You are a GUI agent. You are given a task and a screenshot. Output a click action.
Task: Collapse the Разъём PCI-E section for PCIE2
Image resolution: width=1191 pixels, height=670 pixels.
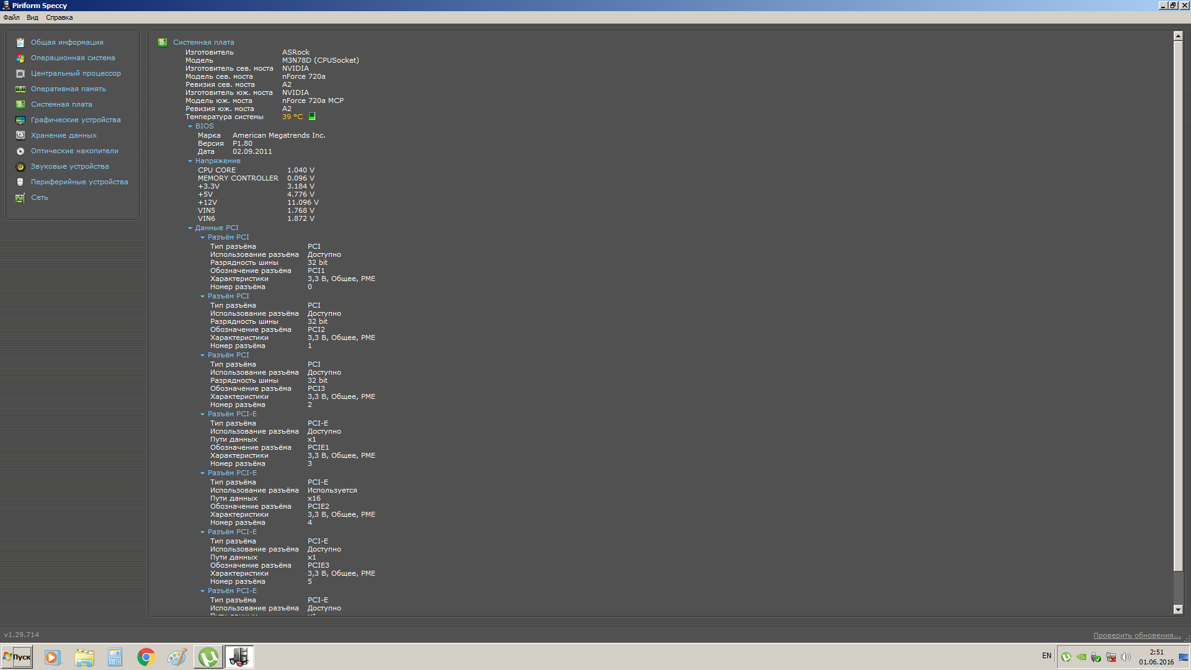point(202,473)
